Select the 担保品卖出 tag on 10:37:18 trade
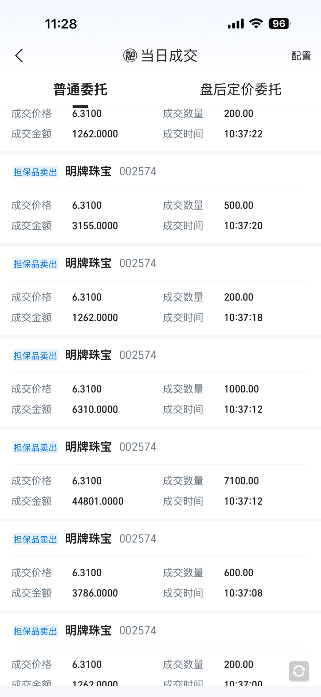Image resolution: width=321 pixels, height=697 pixels. click(35, 264)
